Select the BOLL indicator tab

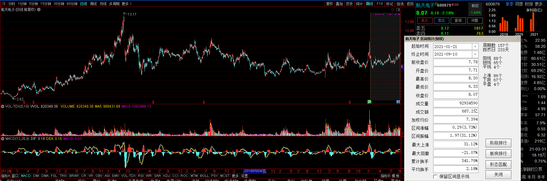point(204,176)
